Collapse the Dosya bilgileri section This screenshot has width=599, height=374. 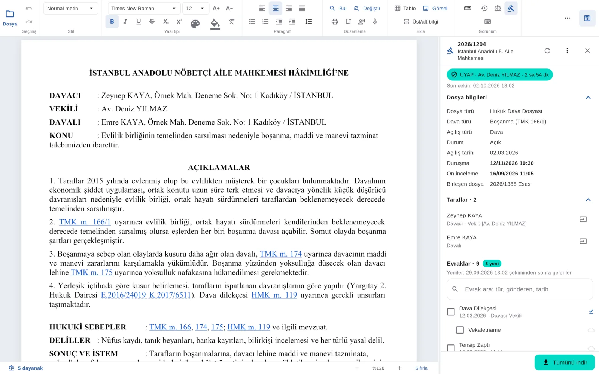point(588,98)
